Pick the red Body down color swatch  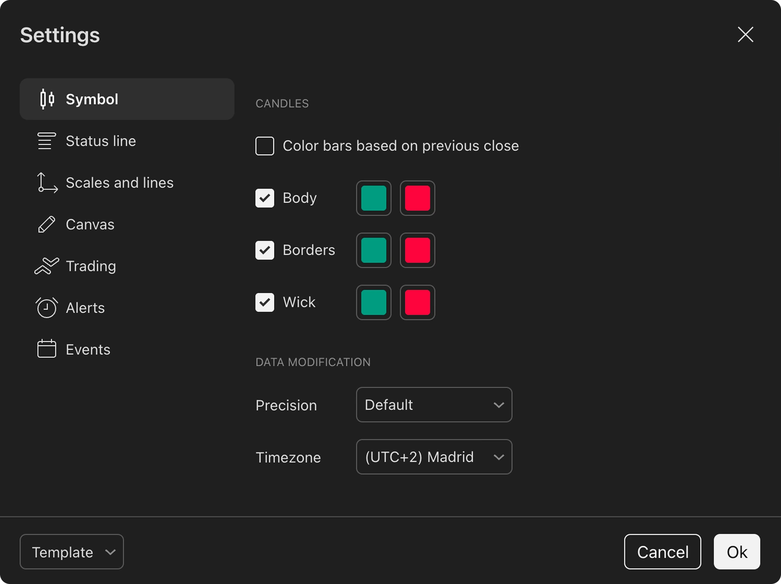click(417, 198)
